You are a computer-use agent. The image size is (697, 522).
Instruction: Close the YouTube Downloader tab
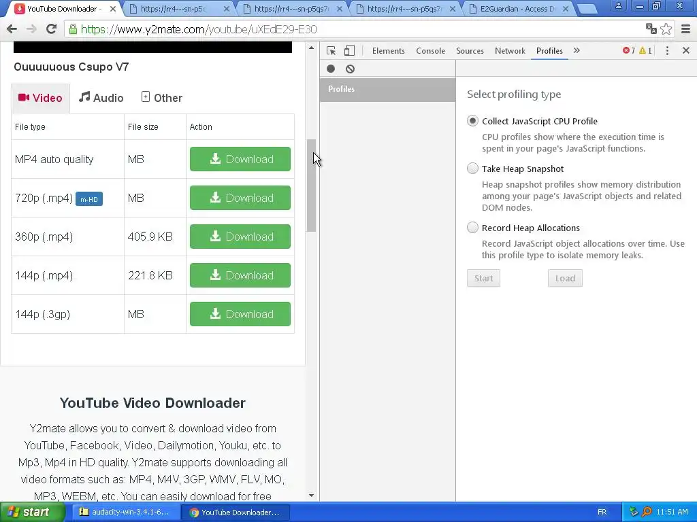[x=113, y=9]
